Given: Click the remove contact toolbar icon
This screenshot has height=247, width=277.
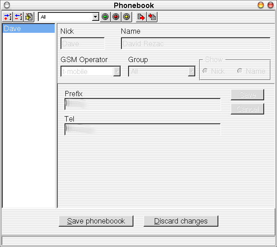Looking at the screenshot, I should coord(18,17).
